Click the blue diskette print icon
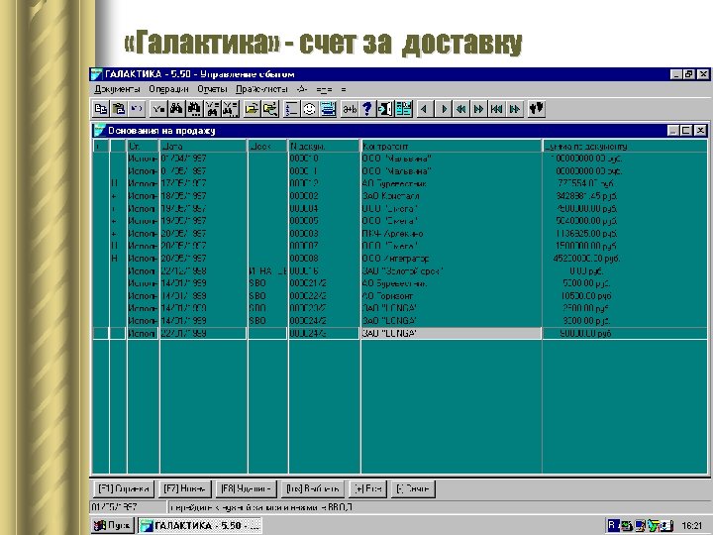 pos(328,109)
